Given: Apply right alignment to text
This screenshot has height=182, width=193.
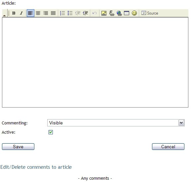Looking at the screenshot, I should [x=46, y=13].
